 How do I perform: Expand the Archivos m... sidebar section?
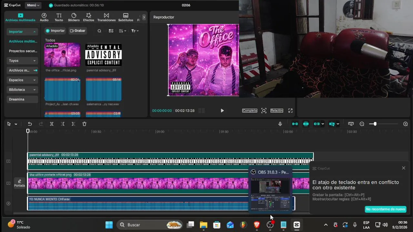point(22,70)
